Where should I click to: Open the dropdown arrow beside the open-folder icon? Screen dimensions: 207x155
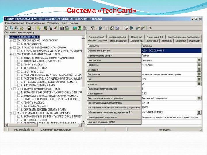tap(25, 28)
